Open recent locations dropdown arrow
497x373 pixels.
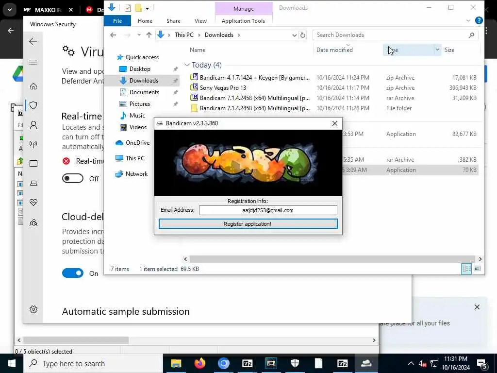point(139,35)
